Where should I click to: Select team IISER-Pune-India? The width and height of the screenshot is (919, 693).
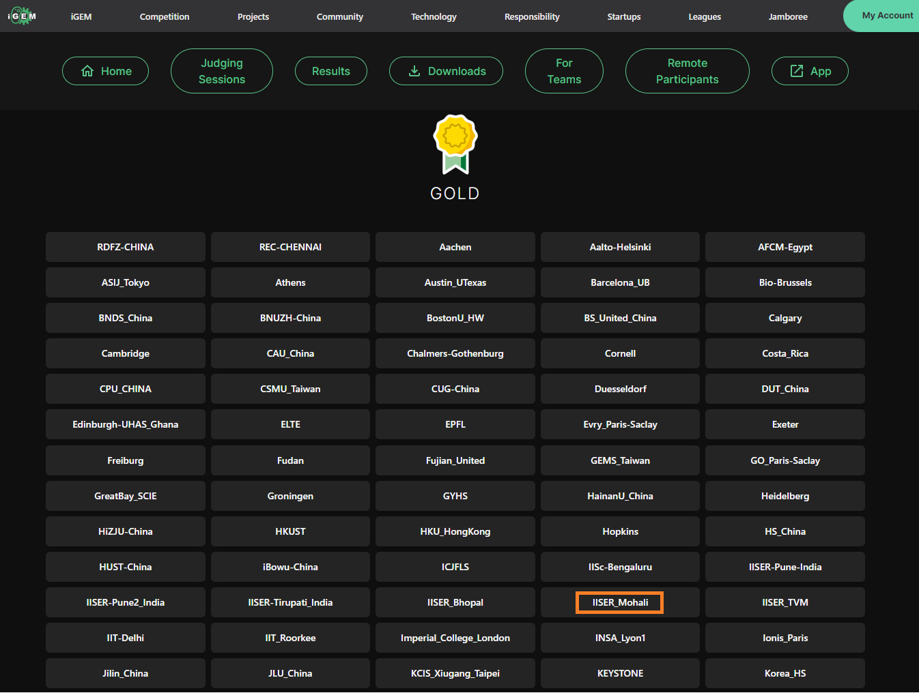[x=785, y=567]
